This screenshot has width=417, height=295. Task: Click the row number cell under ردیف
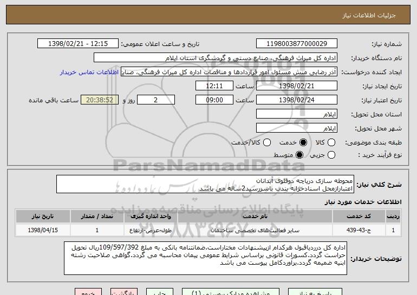click(x=393, y=230)
